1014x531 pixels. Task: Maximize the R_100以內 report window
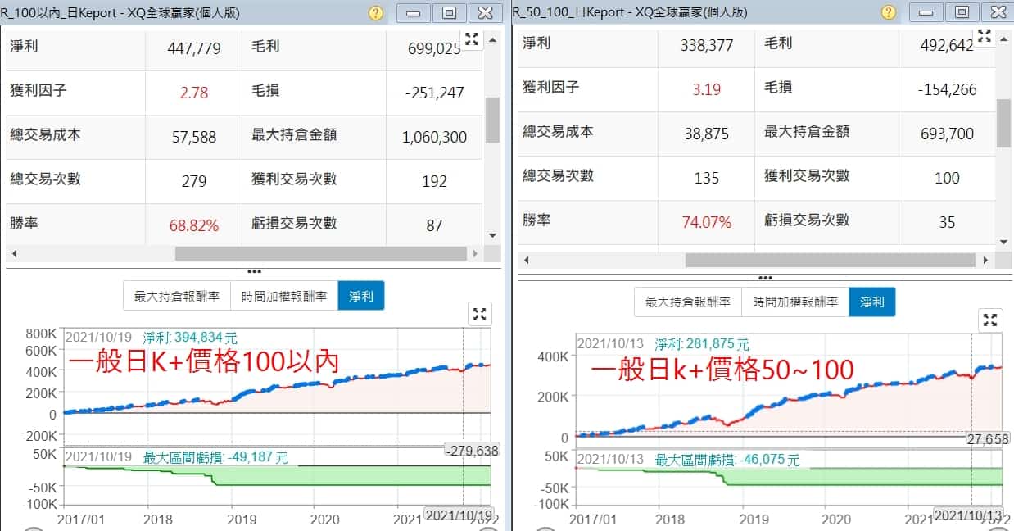(449, 13)
